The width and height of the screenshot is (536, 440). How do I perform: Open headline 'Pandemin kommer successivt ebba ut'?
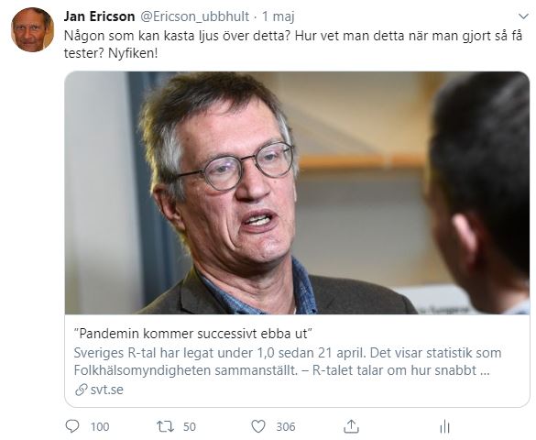pos(192,334)
